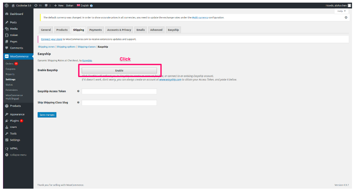Click the WooCommerce icon in sidebar
Image resolution: width=355 pixels, height=192 pixels.
pyautogui.click(x=7, y=57)
